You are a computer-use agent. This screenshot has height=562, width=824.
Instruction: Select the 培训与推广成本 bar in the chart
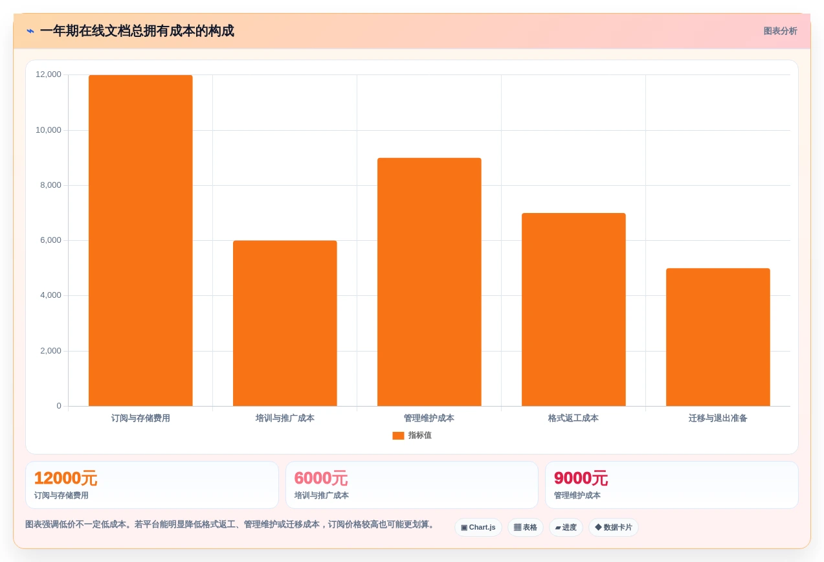(285, 324)
